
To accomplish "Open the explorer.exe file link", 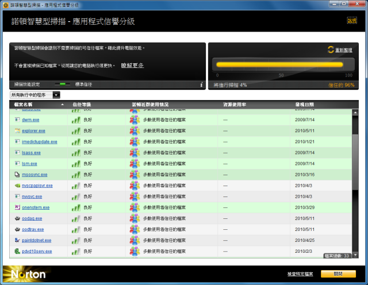I will point(33,131).
